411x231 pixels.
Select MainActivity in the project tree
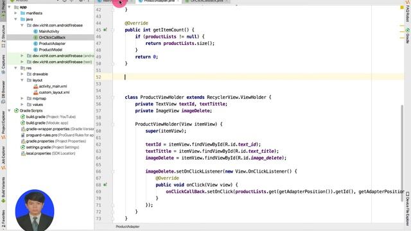pos(49,31)
